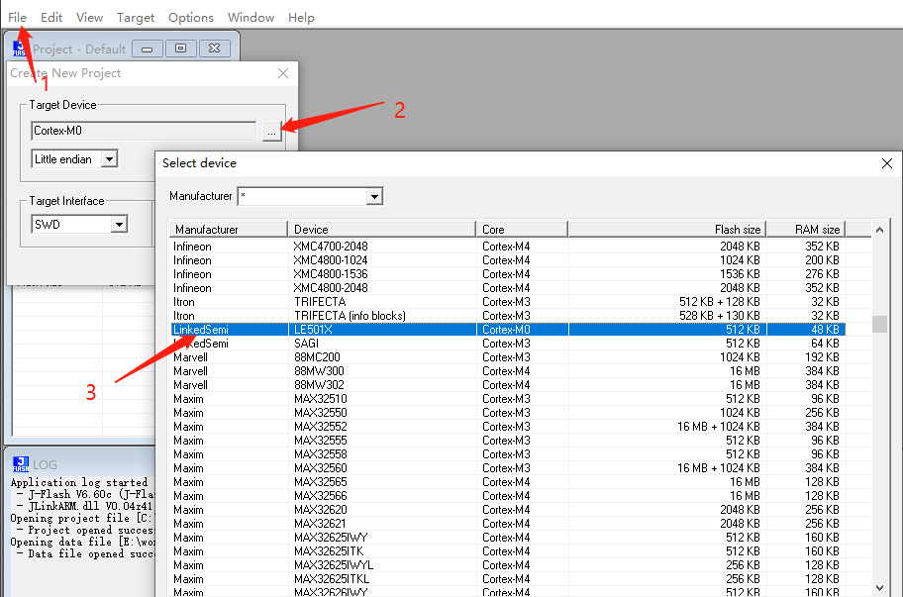Image resolution: width=903 pixels, height=597 pixels.
Task: Click the 'Application log started' log line
Action: click(x=79, y=482)
